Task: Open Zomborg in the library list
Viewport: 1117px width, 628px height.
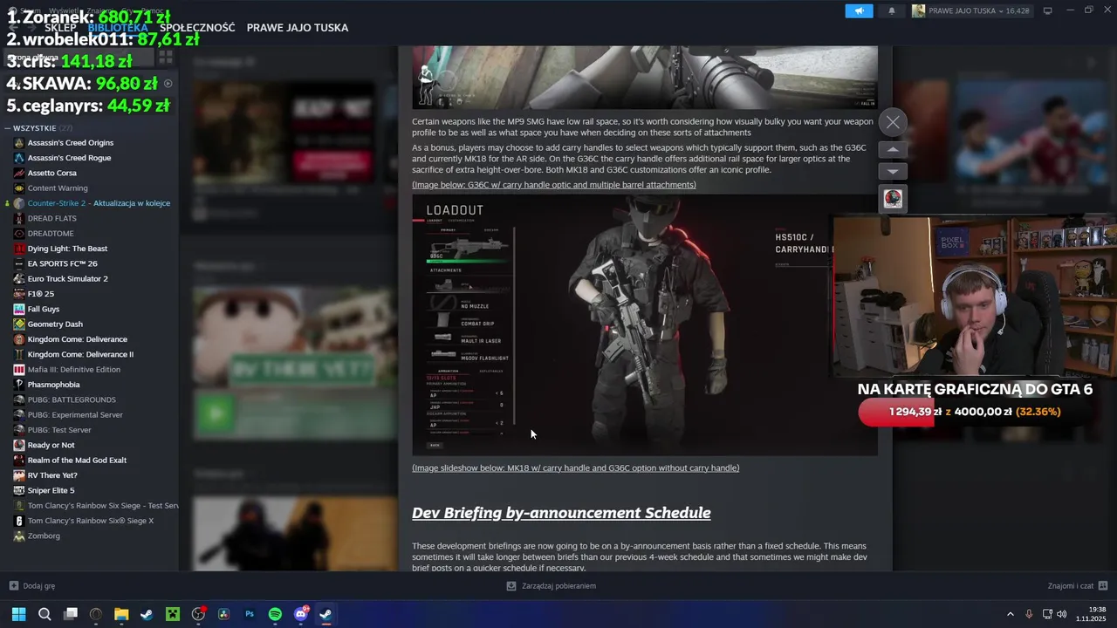Action: tap(44, 536)
